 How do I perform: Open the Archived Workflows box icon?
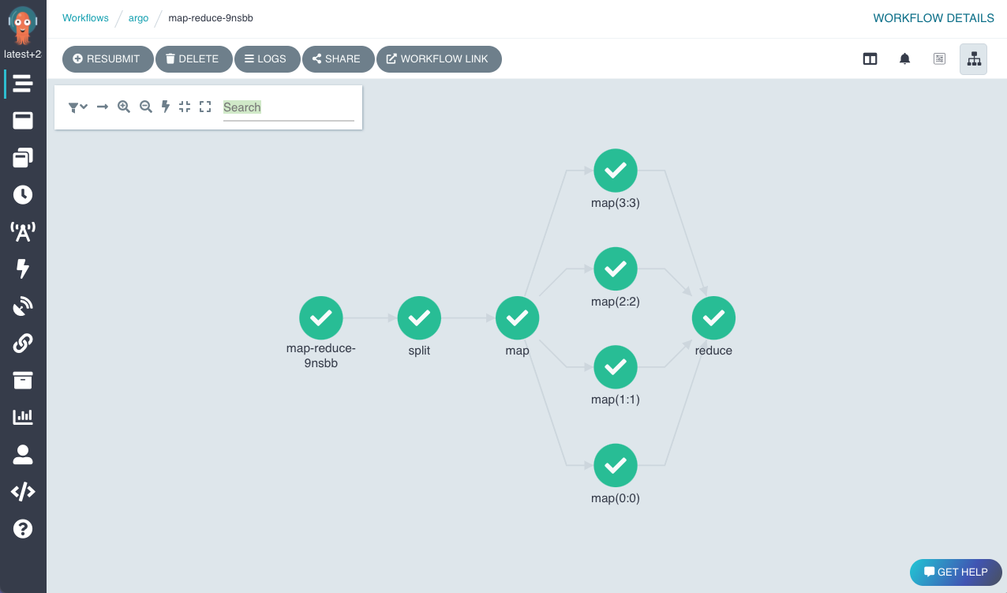click(x=23, y=380)
